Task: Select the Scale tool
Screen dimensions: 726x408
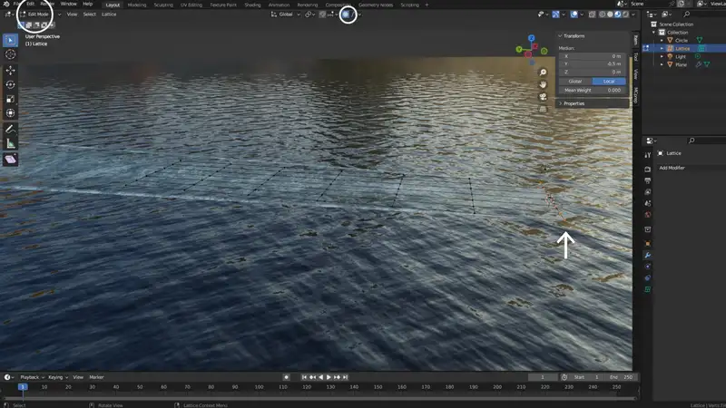Action: (11, 99)
